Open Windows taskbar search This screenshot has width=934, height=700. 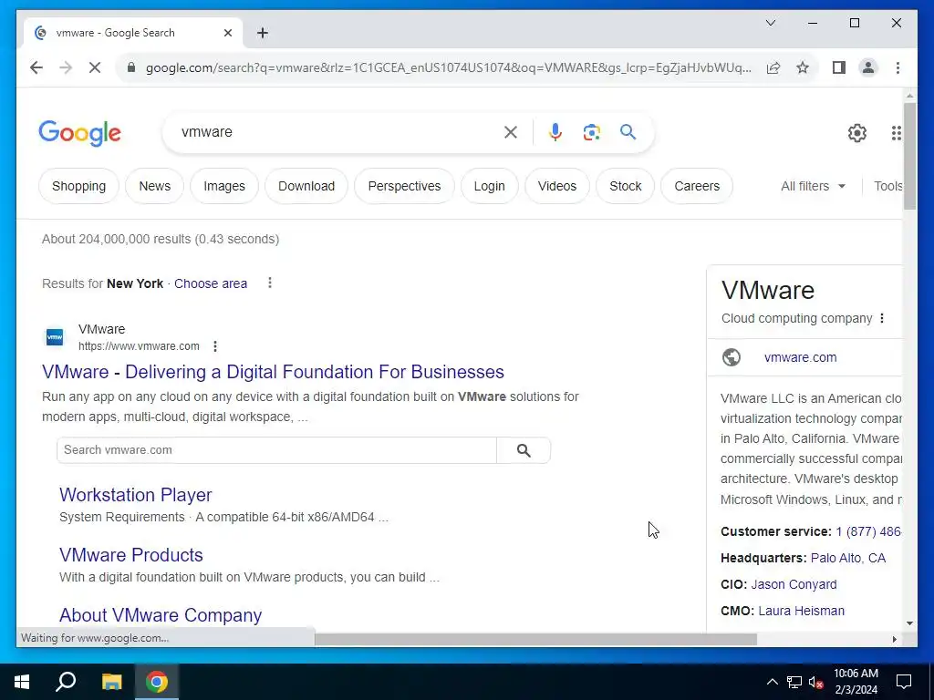pos(66,682)
